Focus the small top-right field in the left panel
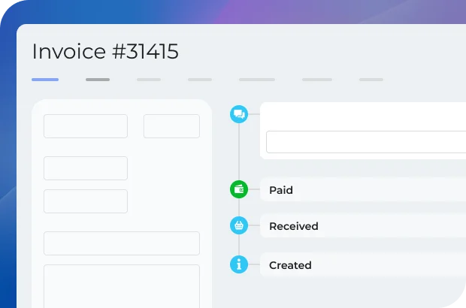Image resolution: width=466 pixels, height=308 pixels. point(171,126)
